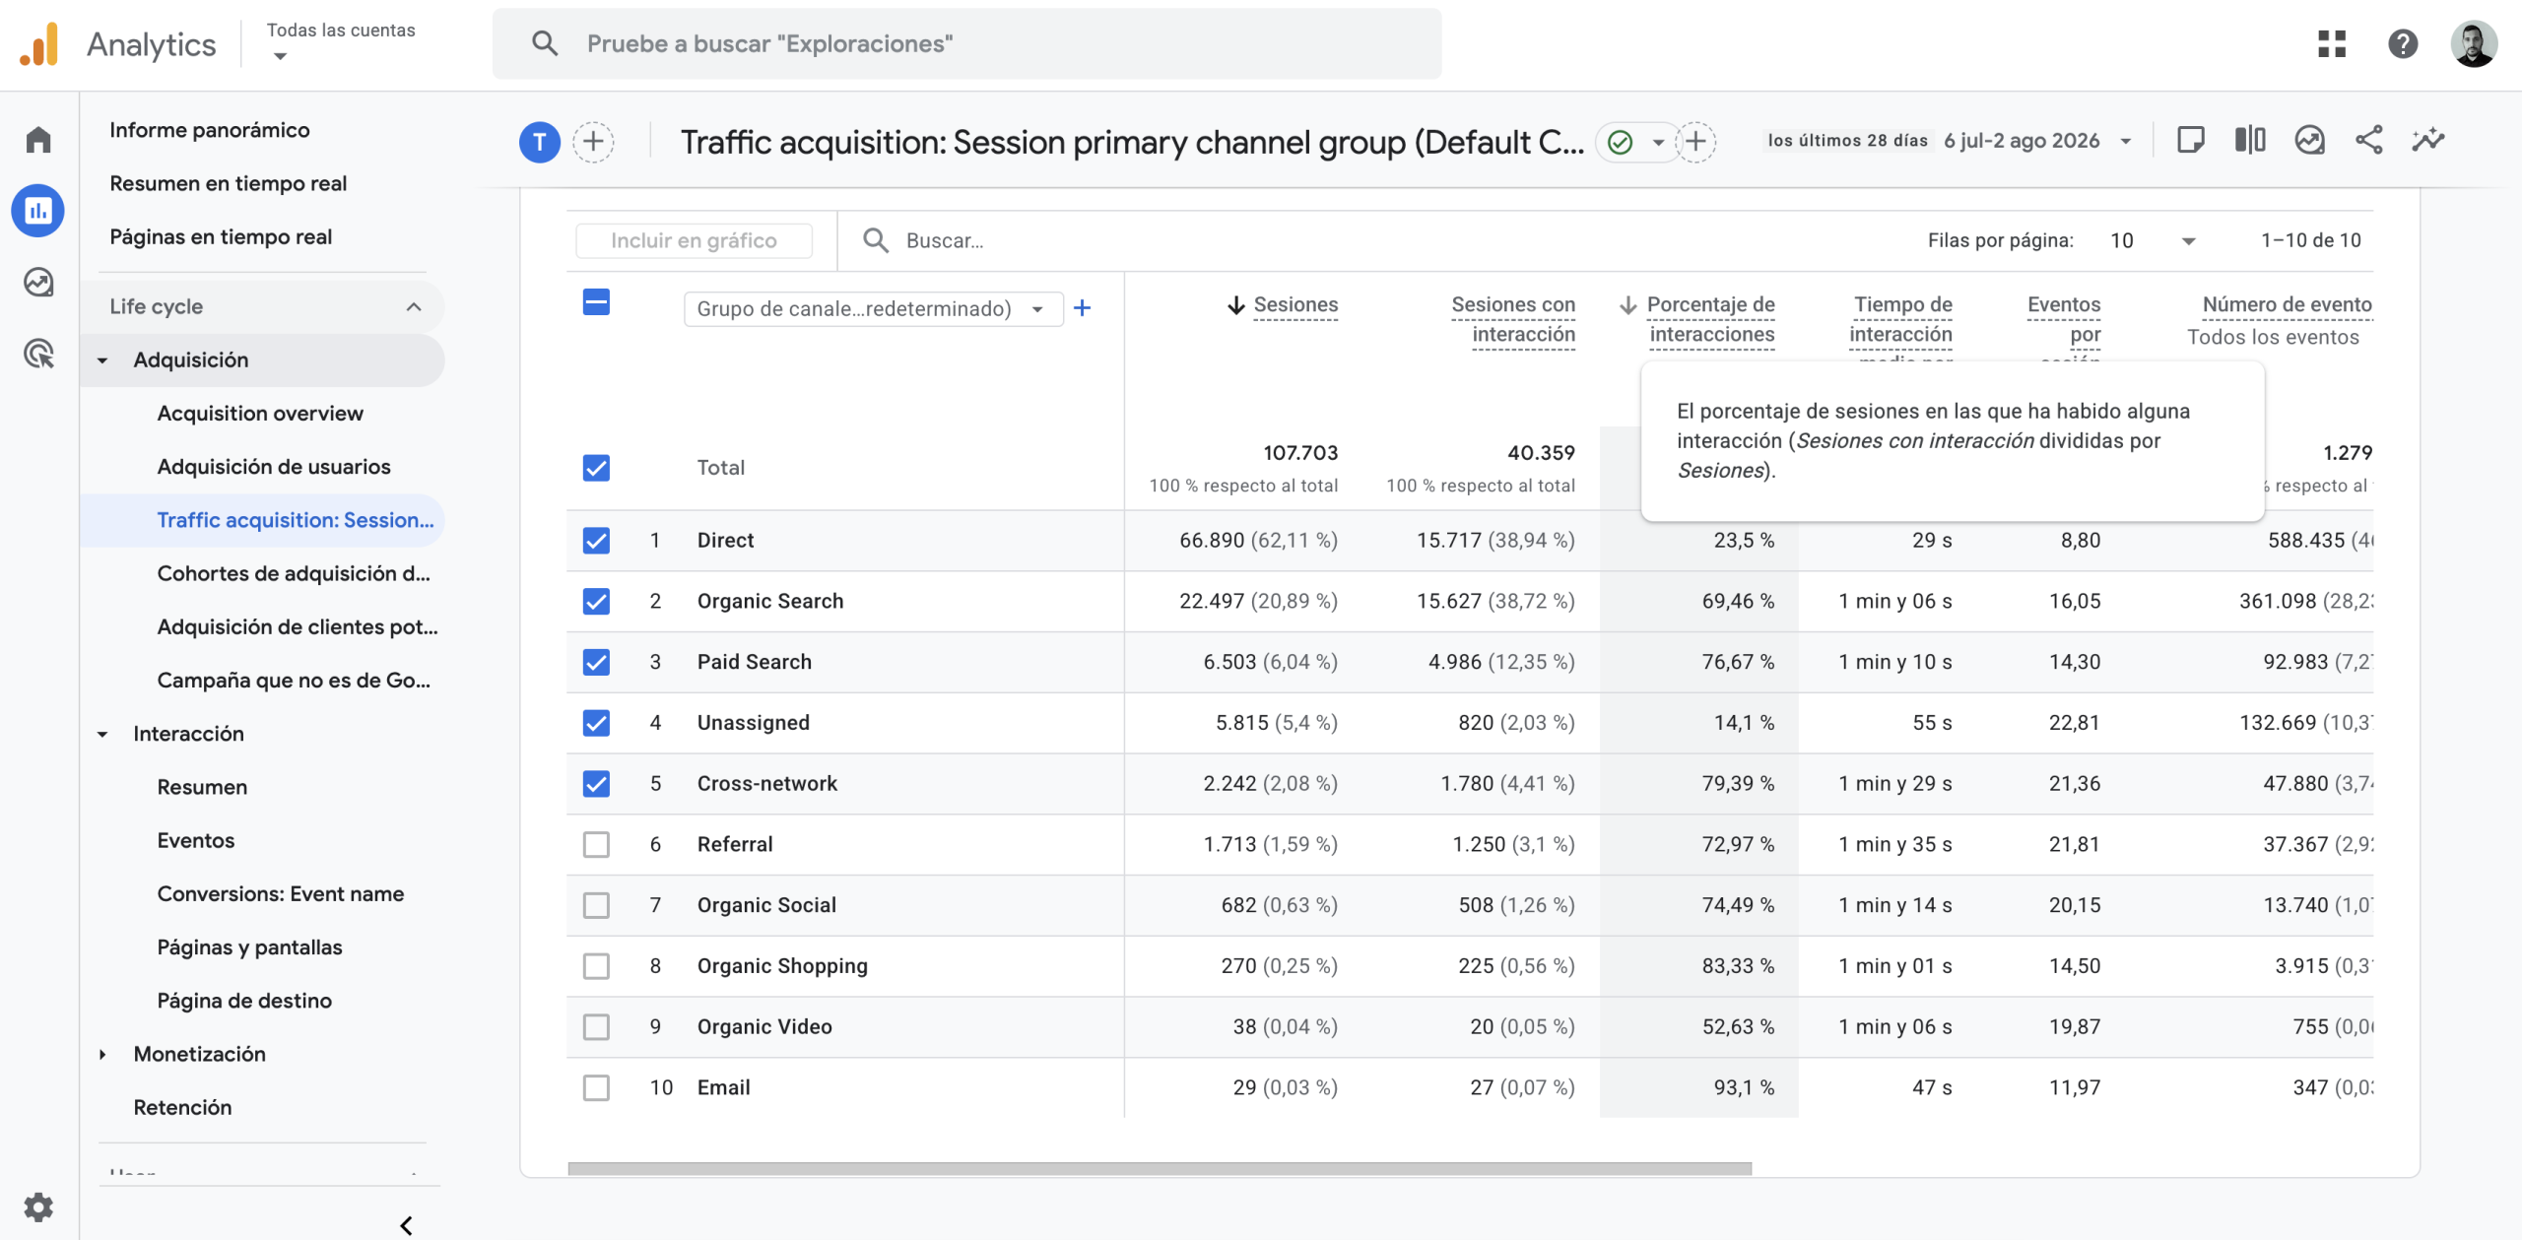Uncheck the Paid Search row checkbox

pos(596,662)
